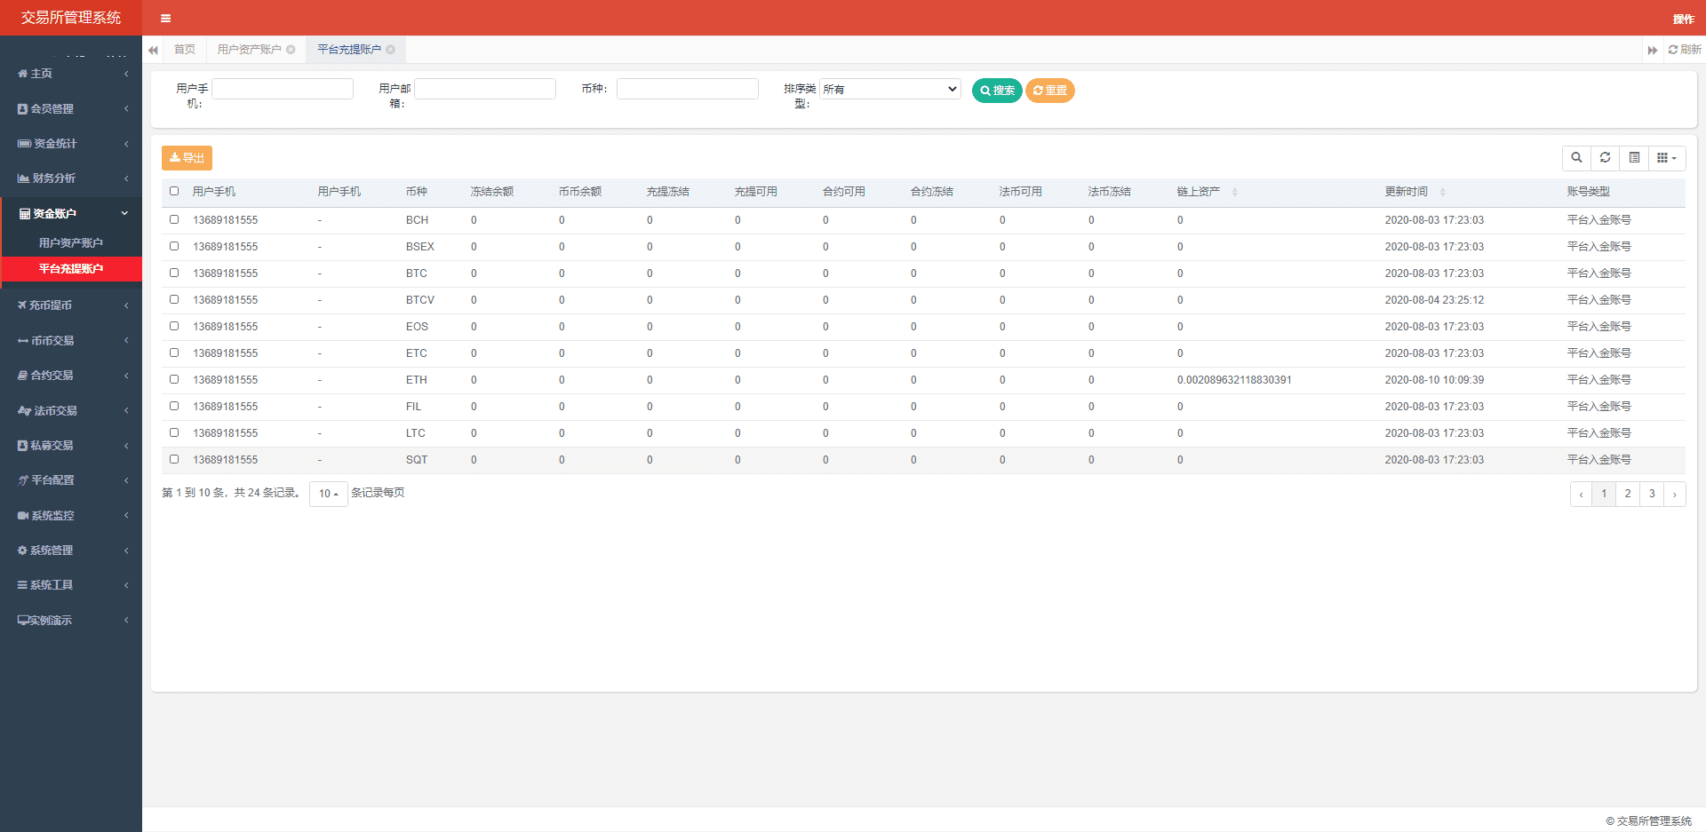
Task: Close the 用户资产账户 tab
Action: (291, 50)
